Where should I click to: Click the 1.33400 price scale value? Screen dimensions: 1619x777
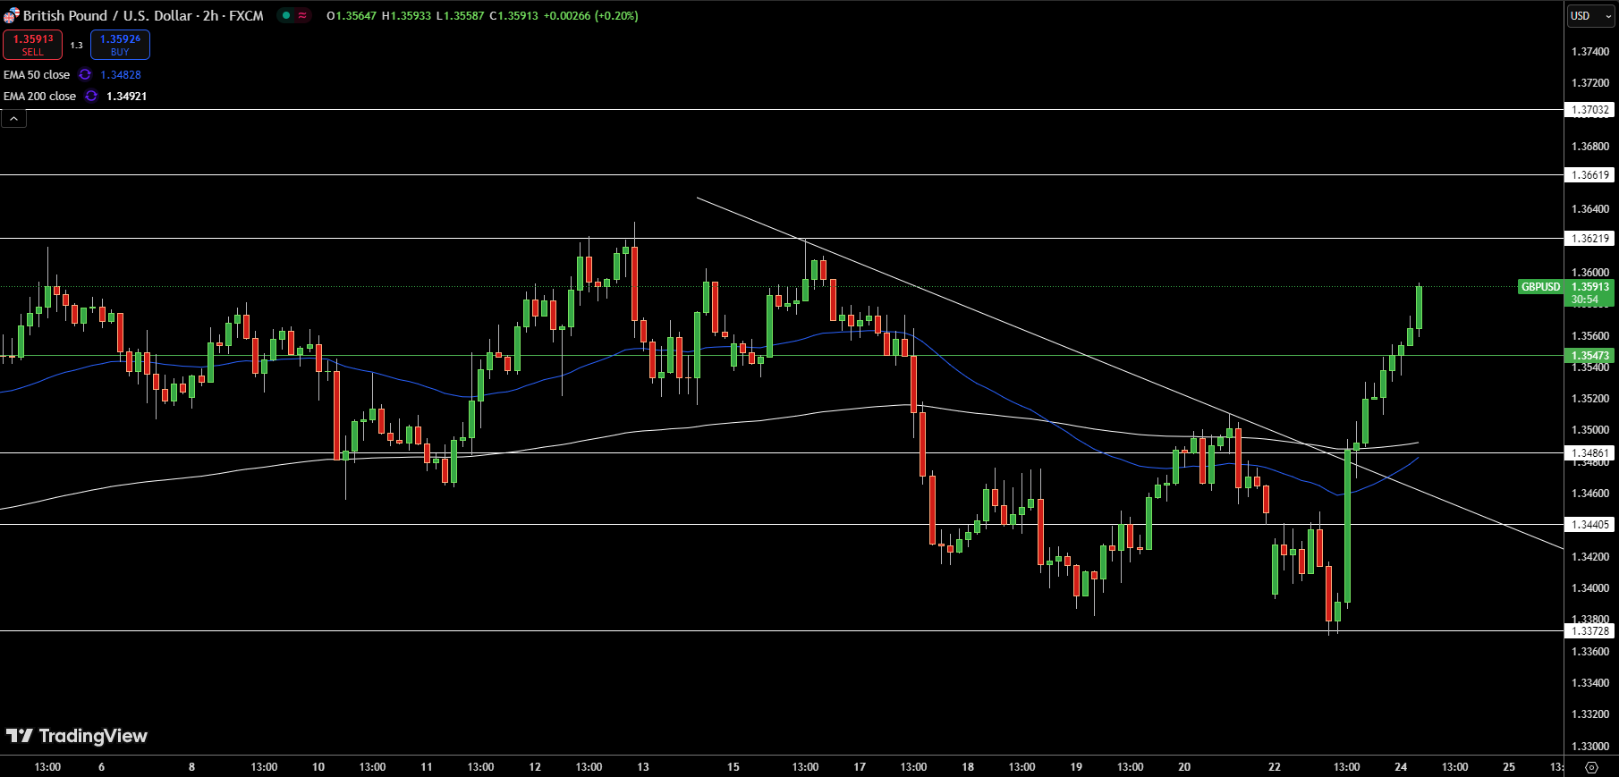click(1590, 683)
